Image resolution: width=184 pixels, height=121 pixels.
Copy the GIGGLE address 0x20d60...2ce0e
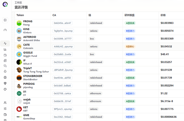tap(63, 54)
